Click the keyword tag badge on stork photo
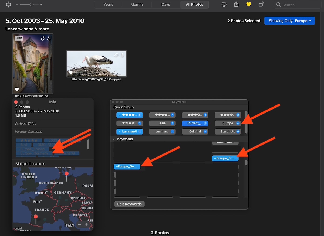The width and height of the screenshot is (324, 236). [116, 55]
